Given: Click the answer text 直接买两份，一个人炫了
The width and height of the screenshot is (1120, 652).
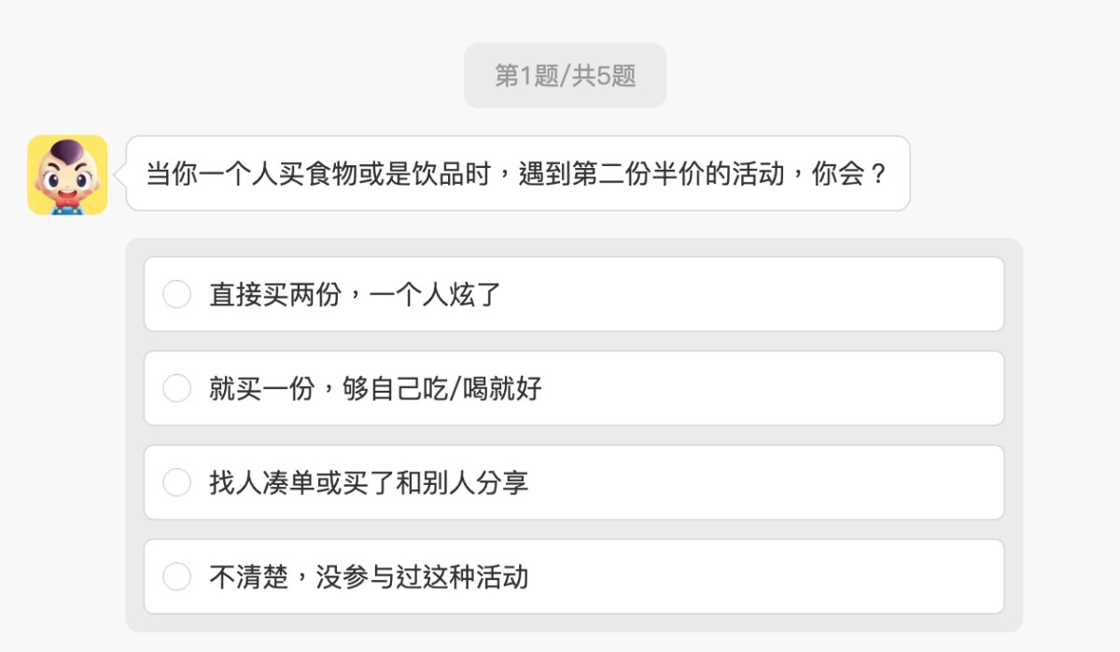Looking at the screenshot, I should point(355,295).
